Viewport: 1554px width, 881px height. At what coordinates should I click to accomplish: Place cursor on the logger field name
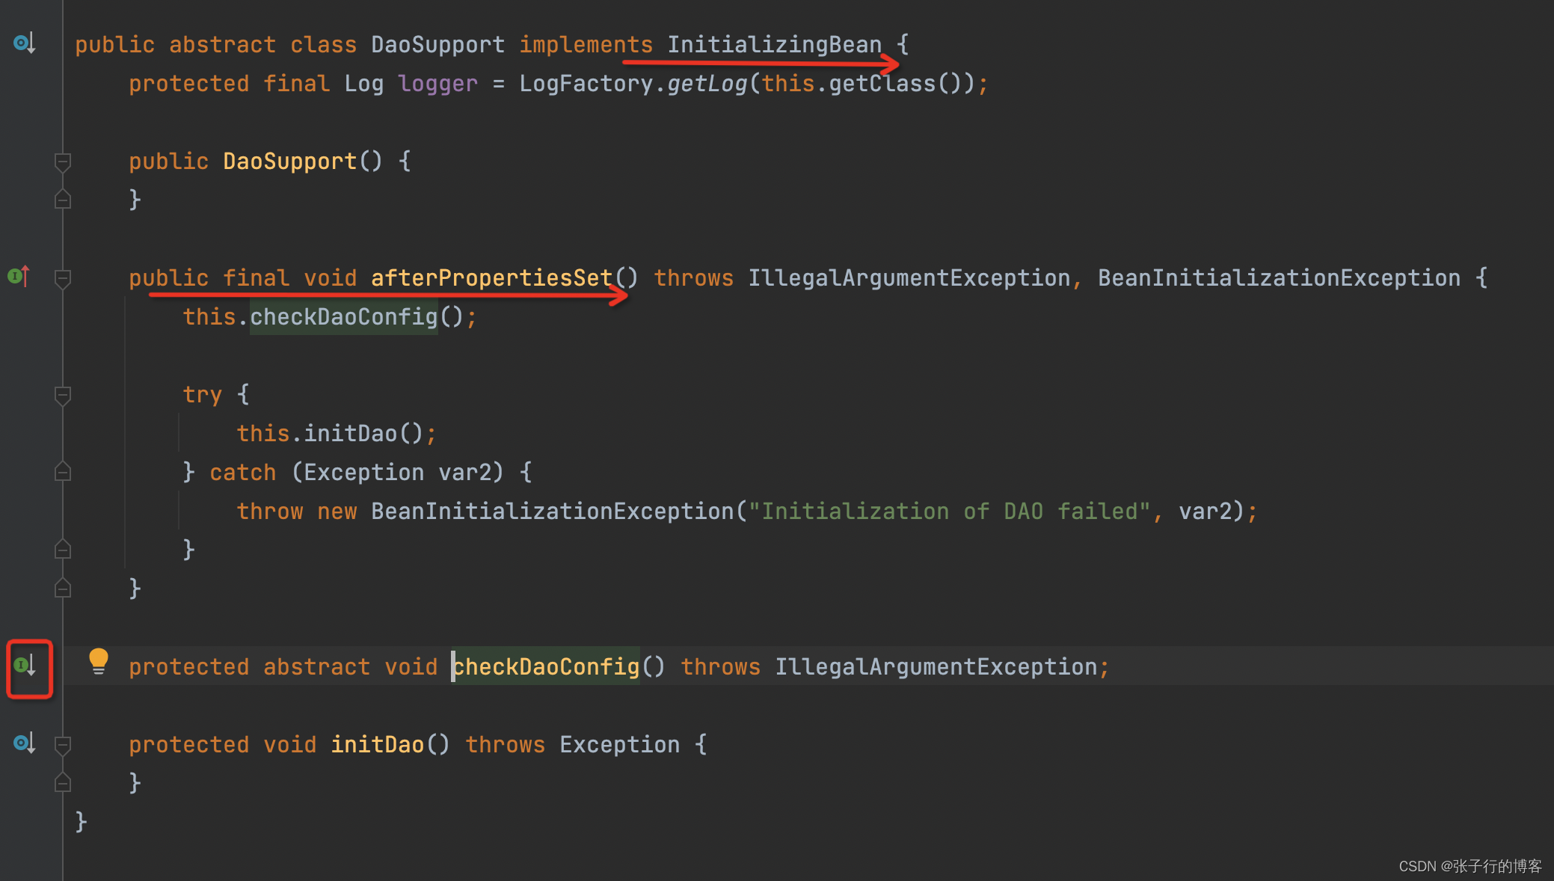[437, 84]
